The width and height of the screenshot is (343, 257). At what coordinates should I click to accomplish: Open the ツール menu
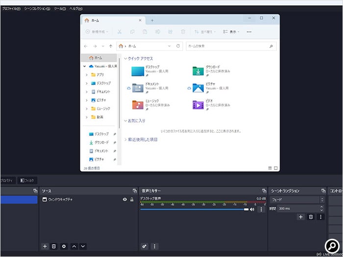point(60,9)
